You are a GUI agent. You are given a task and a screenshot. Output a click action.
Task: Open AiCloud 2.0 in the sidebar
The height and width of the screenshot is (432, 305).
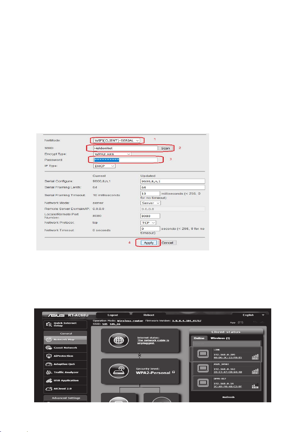(65, 389)
